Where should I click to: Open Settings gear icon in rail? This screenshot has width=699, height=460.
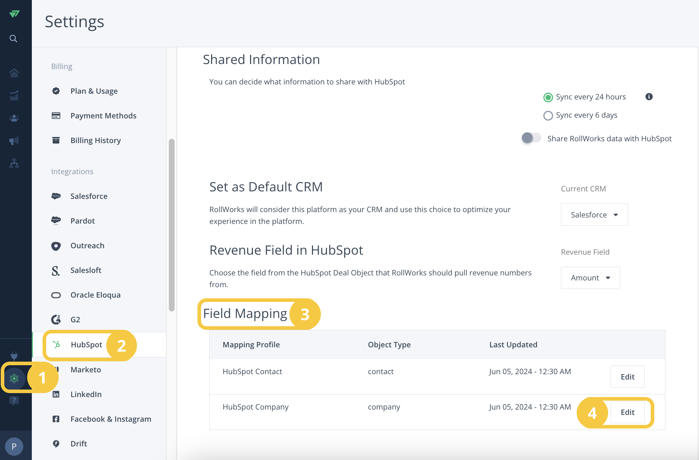pos(14,378)
